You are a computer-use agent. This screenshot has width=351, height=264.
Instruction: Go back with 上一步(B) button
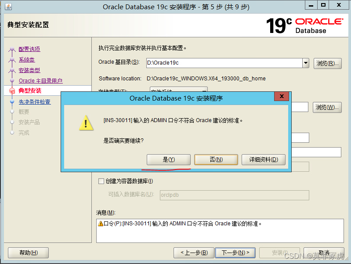click(194, 253)
